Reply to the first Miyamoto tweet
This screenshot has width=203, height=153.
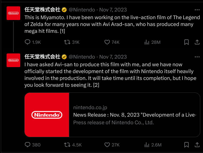(28, 42)
